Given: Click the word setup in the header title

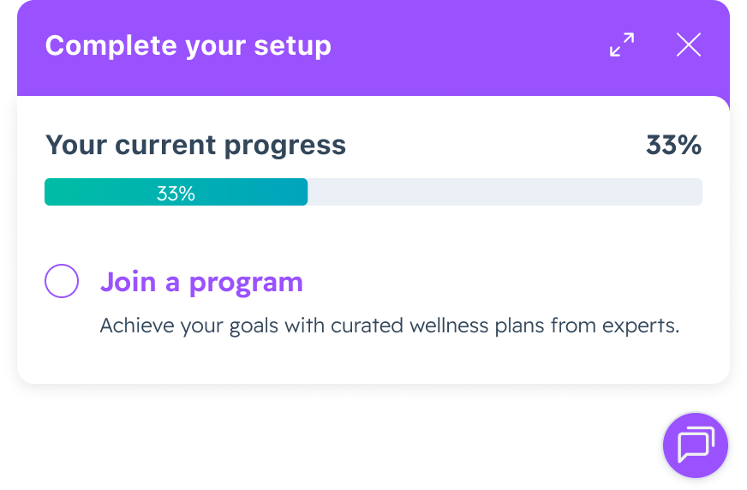Looking at the screenshot, I should click(294, 46).
